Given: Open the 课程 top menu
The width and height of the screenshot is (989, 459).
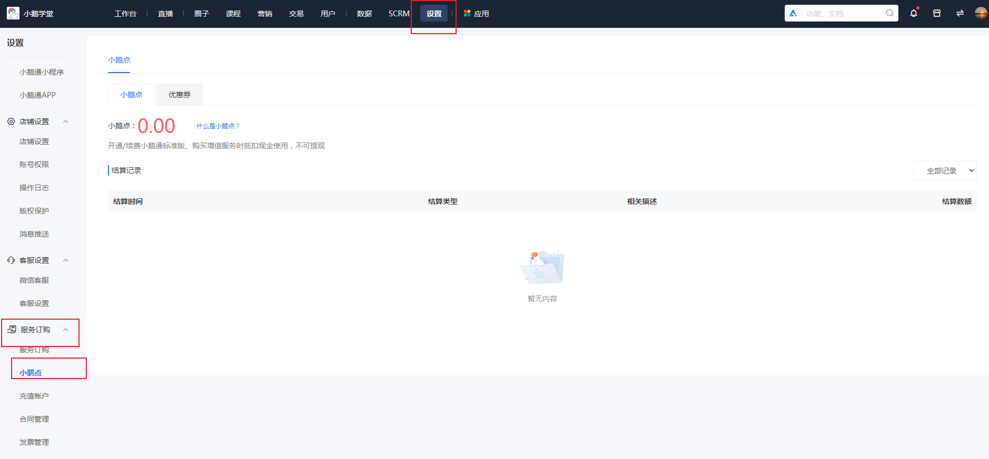Looking at the screenshot, I should (233, 14).
